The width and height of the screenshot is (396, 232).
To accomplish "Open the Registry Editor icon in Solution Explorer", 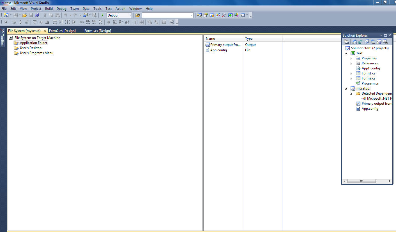I will 360,41.
